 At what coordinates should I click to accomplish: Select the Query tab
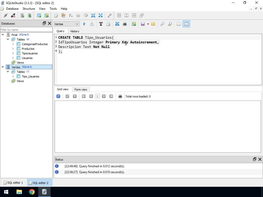tap(60, 31)
